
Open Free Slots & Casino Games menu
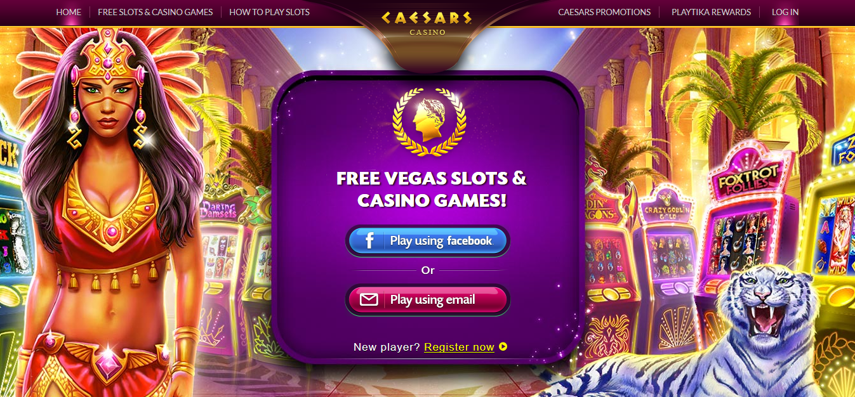(156, 12)
